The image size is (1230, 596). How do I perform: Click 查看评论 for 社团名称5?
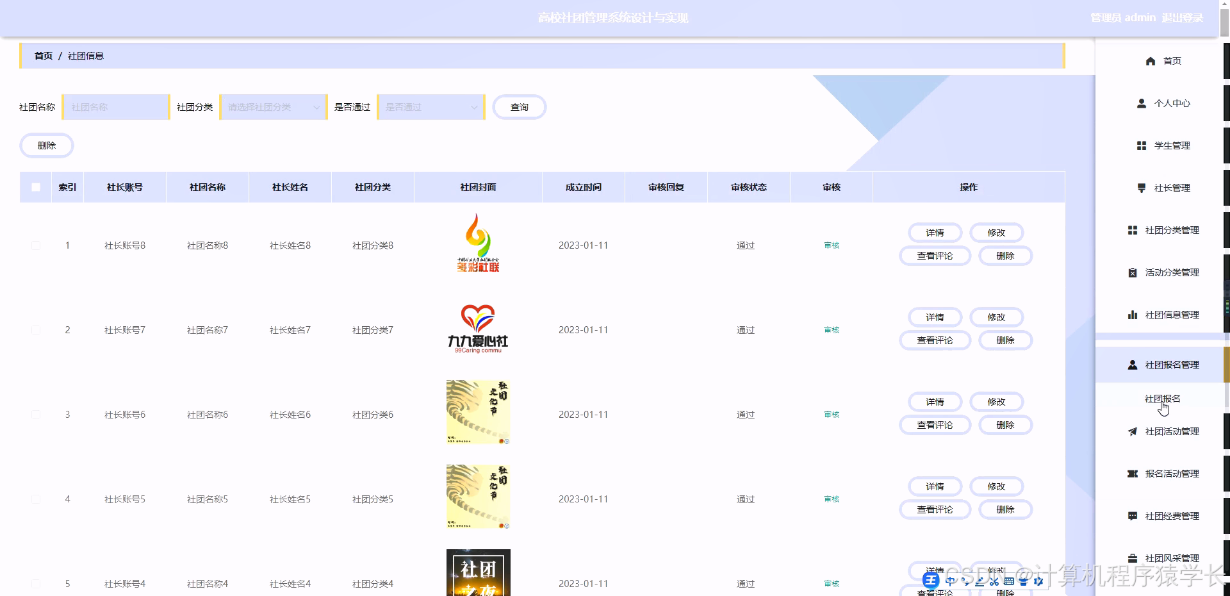coord(935,509)
